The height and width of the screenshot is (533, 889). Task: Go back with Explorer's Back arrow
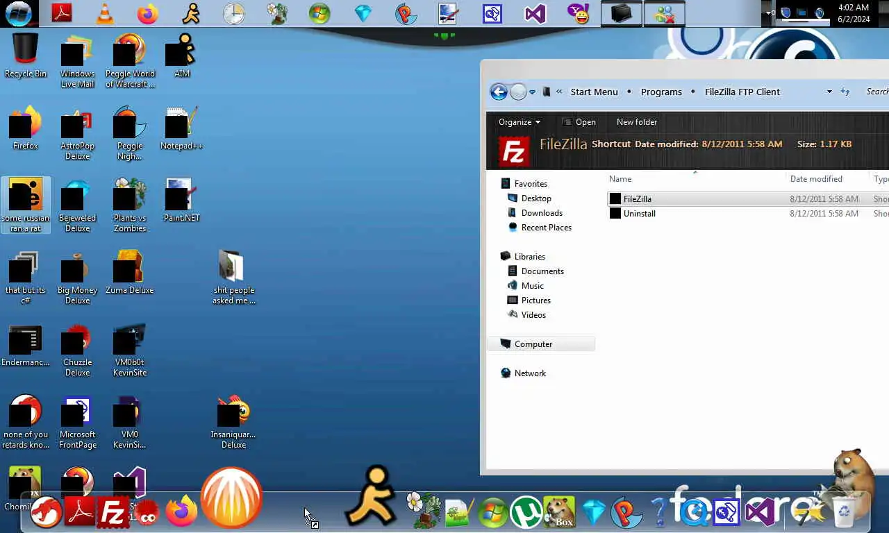point(499,92)
